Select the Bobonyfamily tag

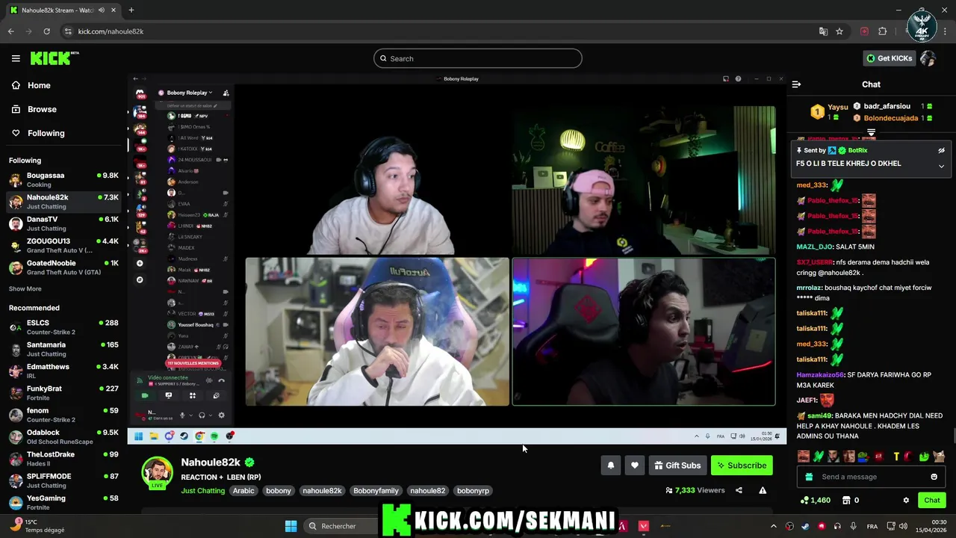pos(376,491)
